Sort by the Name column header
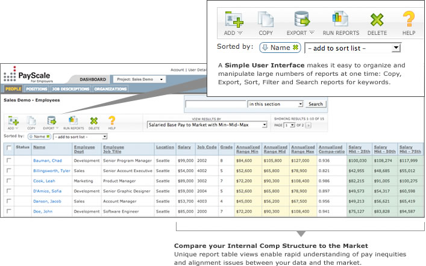This screenshot has width=426, height=266. click(39, 147)
